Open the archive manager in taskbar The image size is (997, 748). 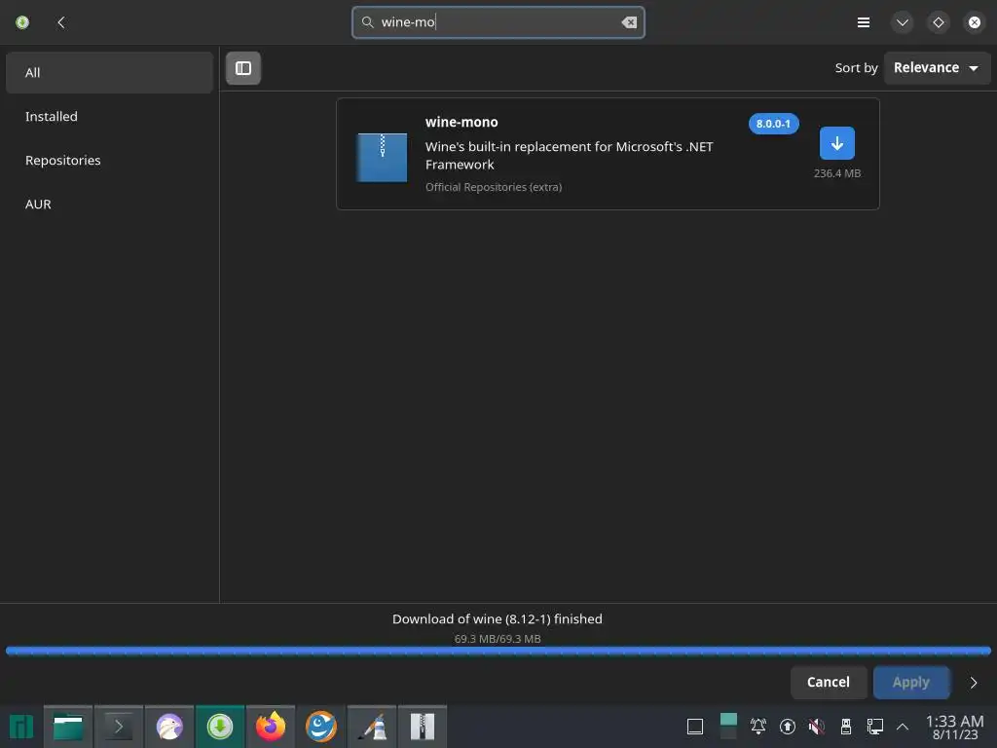[x=423, y=727]
